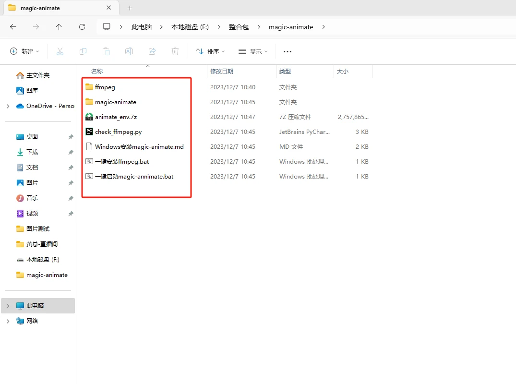Click the Paste clipboard icon
Viewport: 516px width, 384px height.
[106, 51]
